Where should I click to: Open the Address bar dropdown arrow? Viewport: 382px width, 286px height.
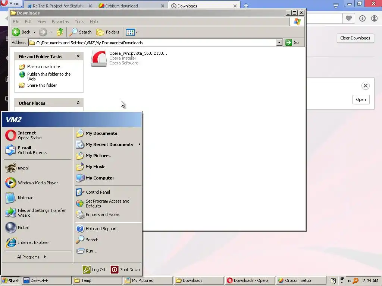[x=279, y=42]
